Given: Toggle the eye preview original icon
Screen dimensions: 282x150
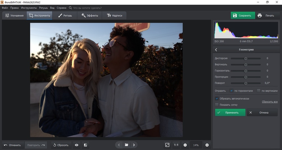Looking at the screenshot, I should tap(76, 145).
